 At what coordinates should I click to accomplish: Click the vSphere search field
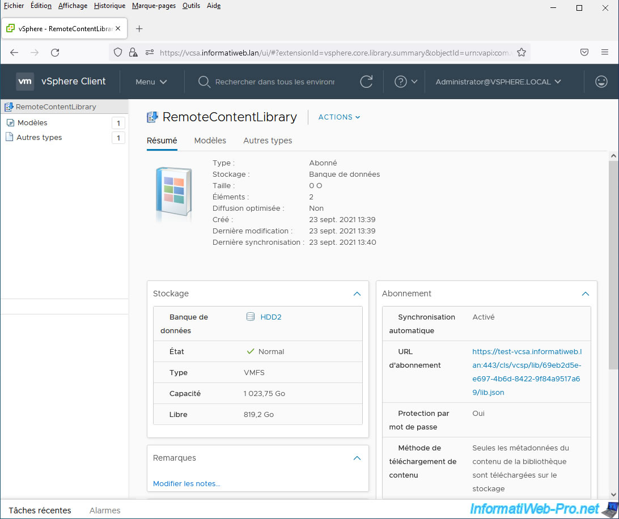pyautogui.click(x=274, y=82)
